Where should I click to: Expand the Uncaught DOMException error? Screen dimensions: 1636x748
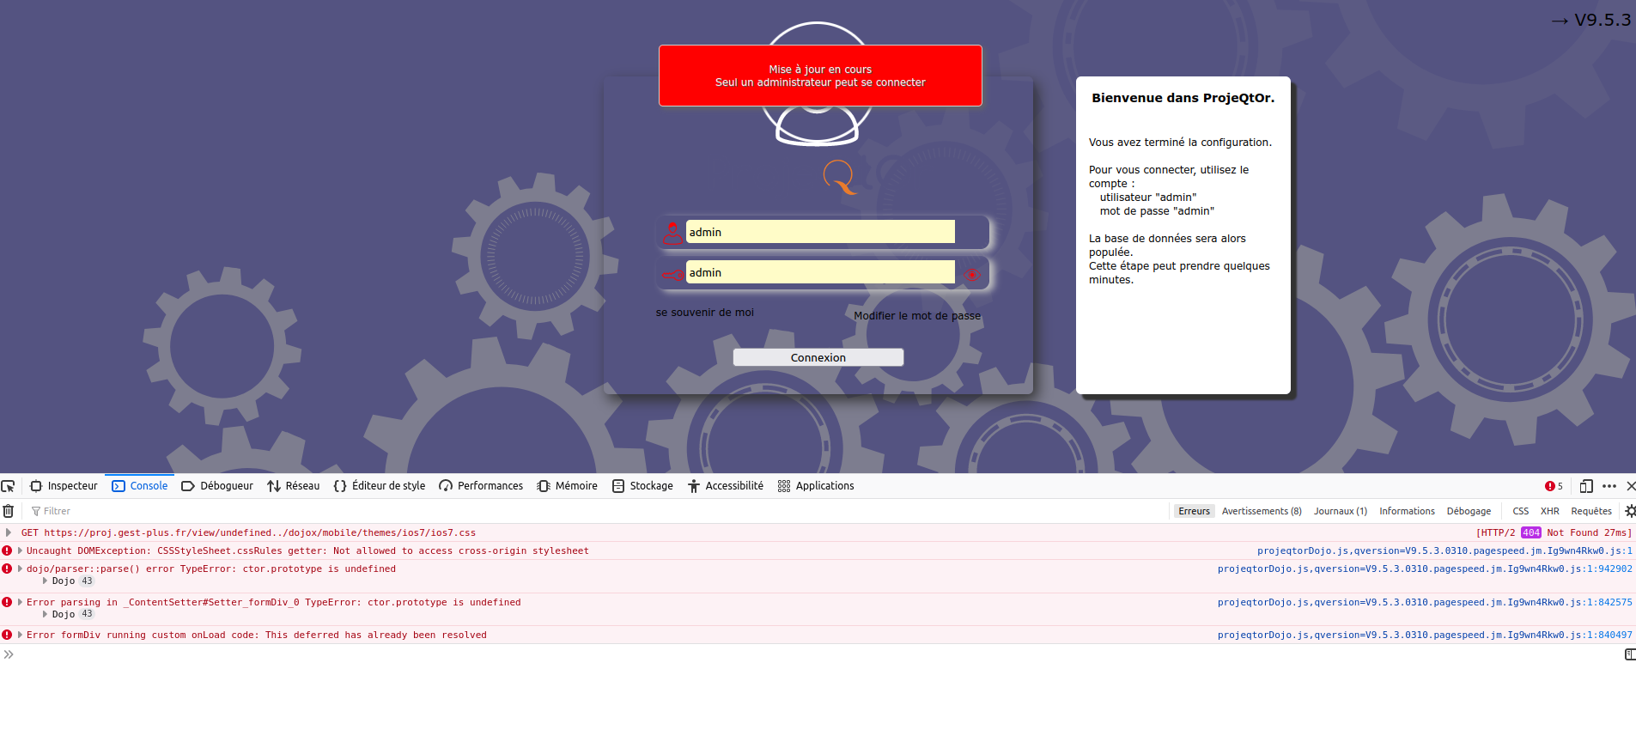pyautogui.click(x=20, y=550)
